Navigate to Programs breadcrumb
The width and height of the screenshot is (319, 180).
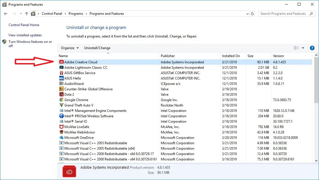click(76, 14)
